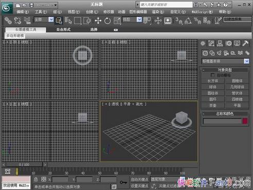Click the 平面 plane primitive button
The height and width of the screenshot is (190, 253).
coord(237,105)
